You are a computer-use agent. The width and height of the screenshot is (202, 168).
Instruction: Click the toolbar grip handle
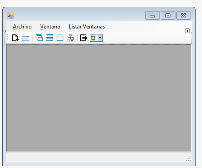point(8,38)
